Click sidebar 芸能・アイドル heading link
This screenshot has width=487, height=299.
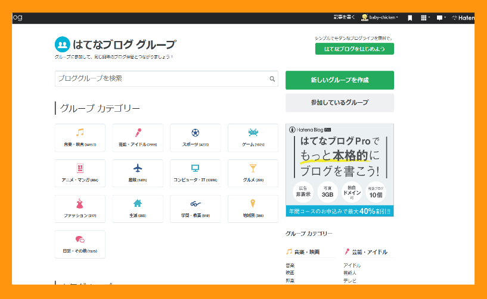tap(370, 252)
